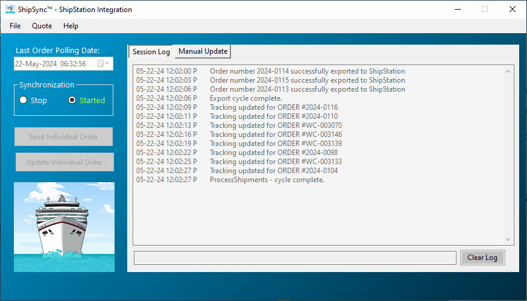Minimize the ShipSync window
The width and height of the screenshot is (527, 301).
(458, 9)
